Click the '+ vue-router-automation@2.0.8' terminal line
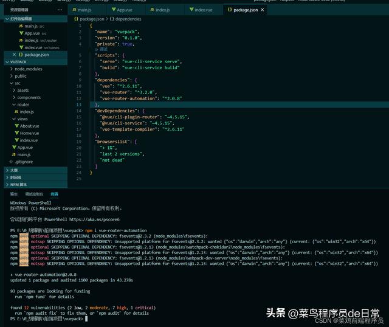This screenshot has width=389, height=327. click(x=43, y=275)
